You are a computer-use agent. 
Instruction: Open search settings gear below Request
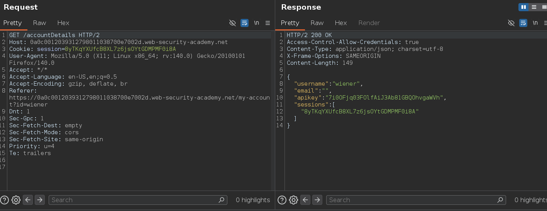16,200
